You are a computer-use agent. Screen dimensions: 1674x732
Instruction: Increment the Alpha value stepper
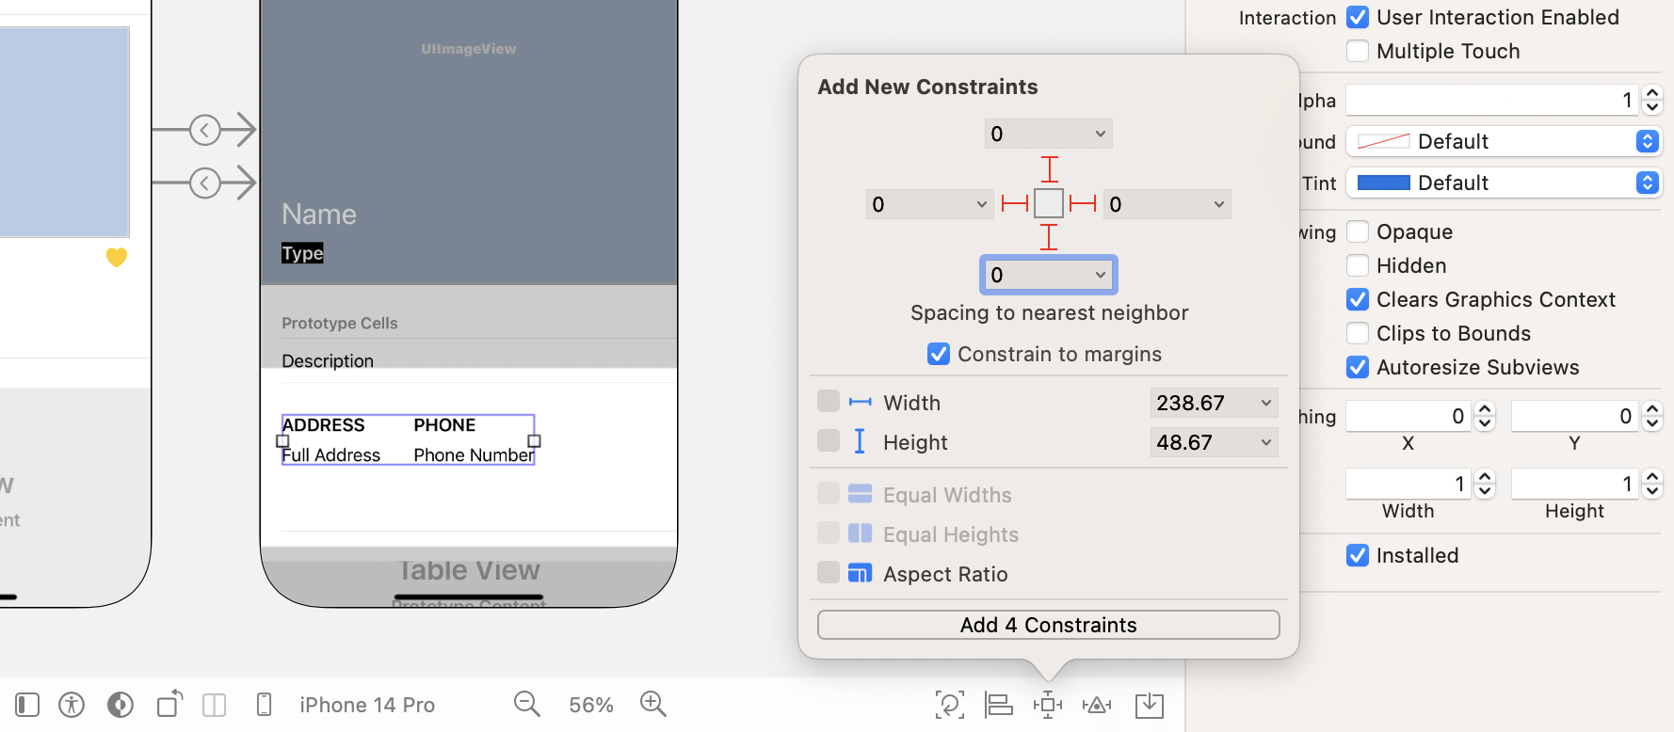tap(1652, 94)
